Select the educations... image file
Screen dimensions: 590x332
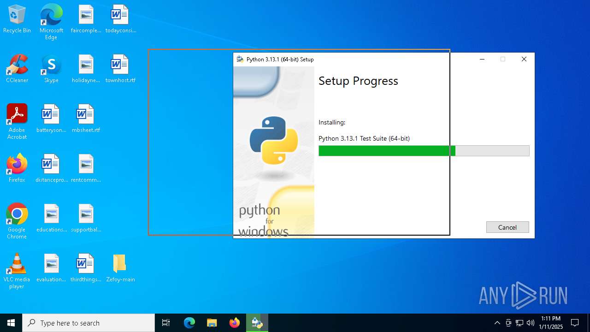[x=51, y=219]
